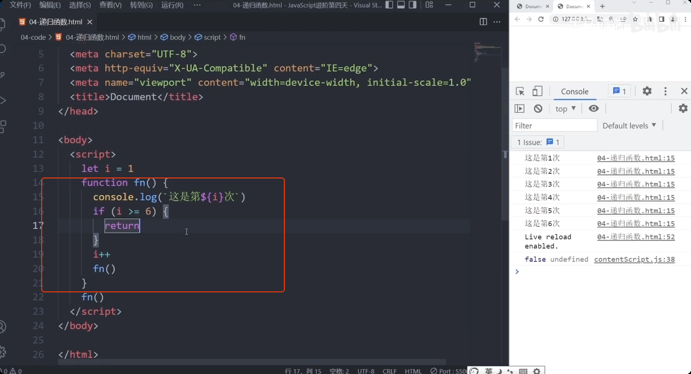The image size is (691, 374).
Task: Click the Live Server Port status item
Action: [x=449, y=371]
